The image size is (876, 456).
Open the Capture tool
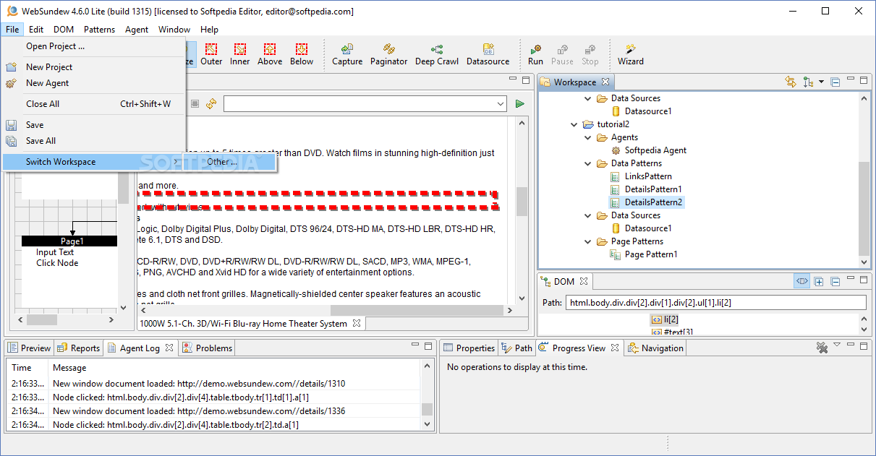coord(347,54)
